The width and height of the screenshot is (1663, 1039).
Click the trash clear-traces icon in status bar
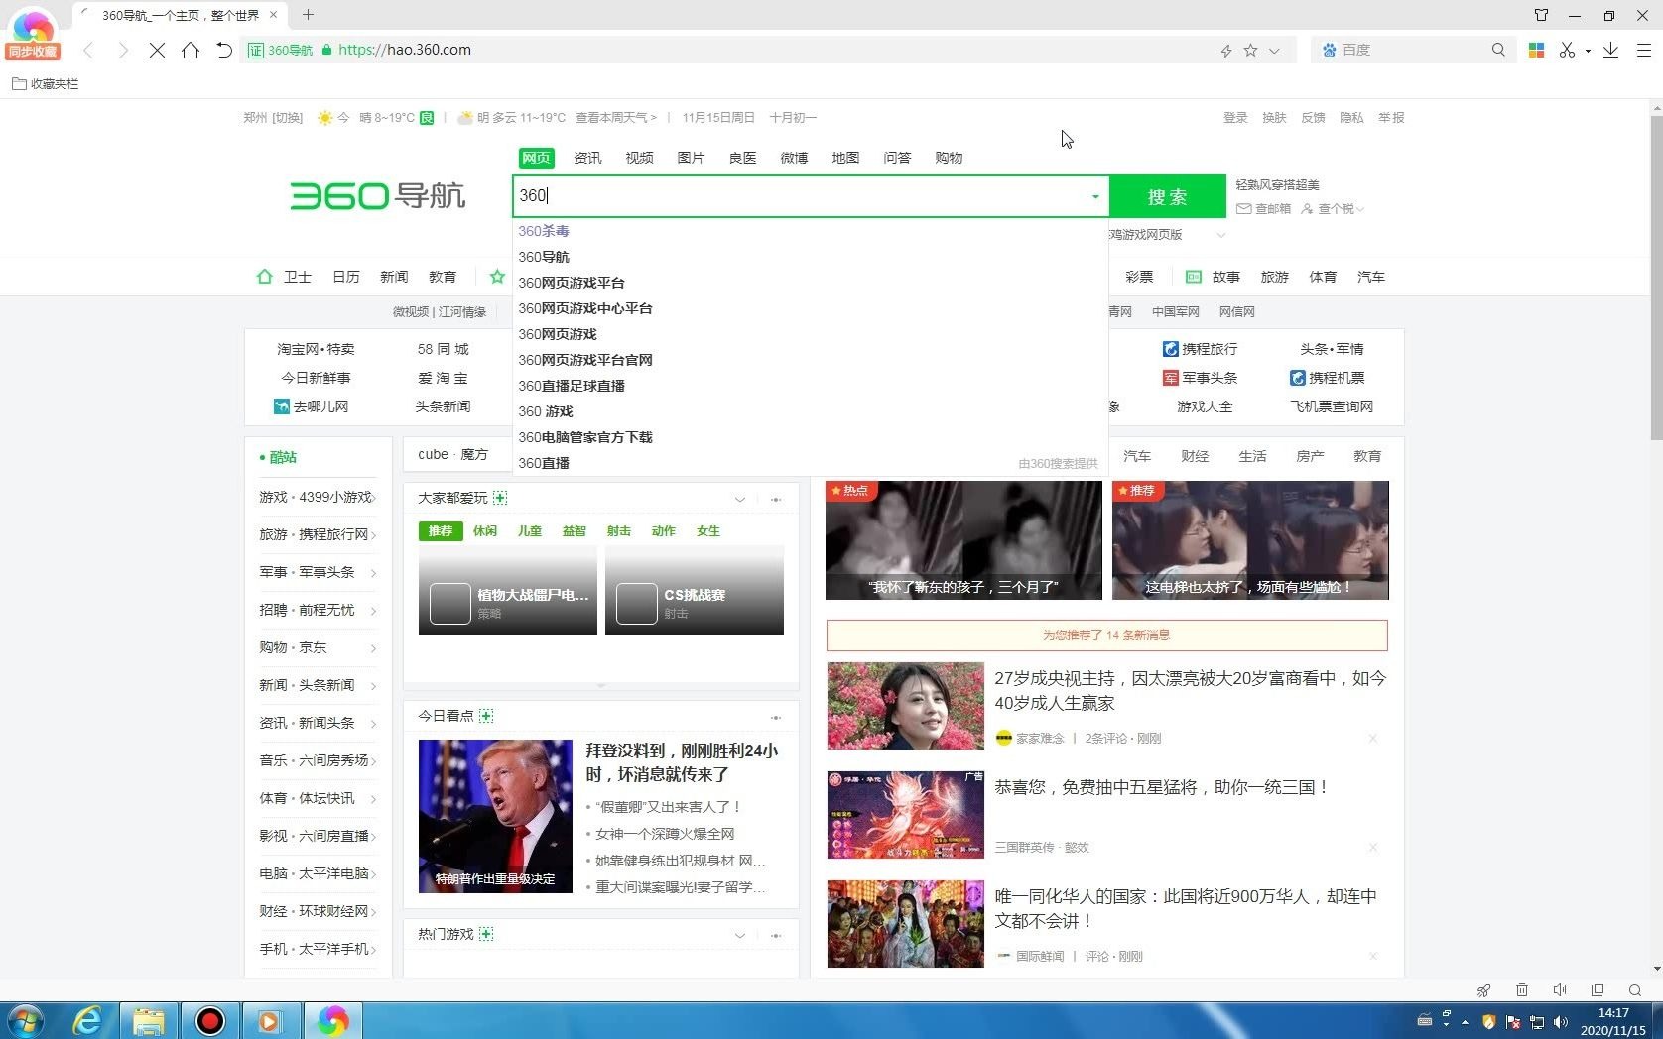(1522, 990)
